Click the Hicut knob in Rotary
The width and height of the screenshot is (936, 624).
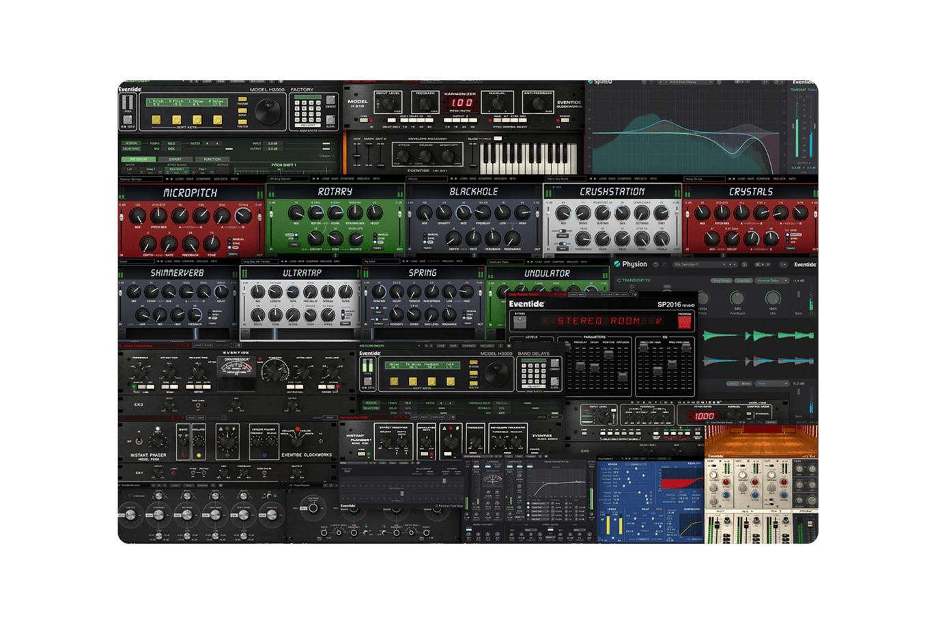pyautogui.click(x=374, y=212)
